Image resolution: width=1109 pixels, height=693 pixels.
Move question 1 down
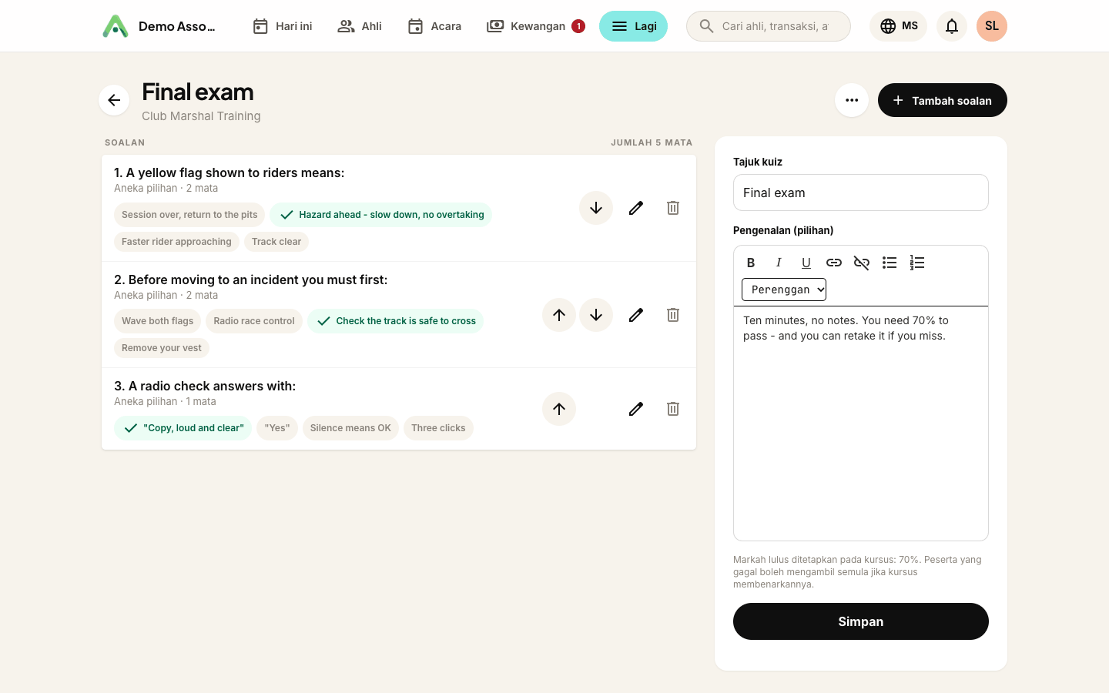click(596, 208)
